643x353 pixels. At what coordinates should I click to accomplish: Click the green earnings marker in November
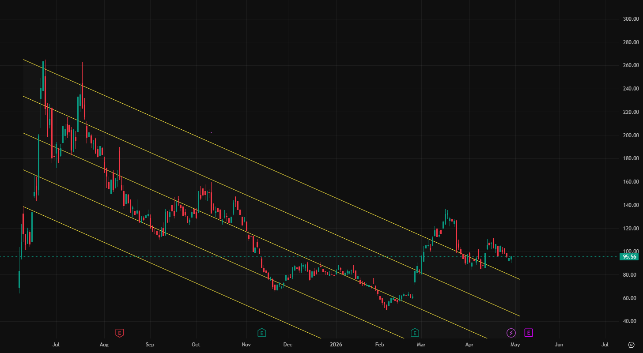pos(262,332)
